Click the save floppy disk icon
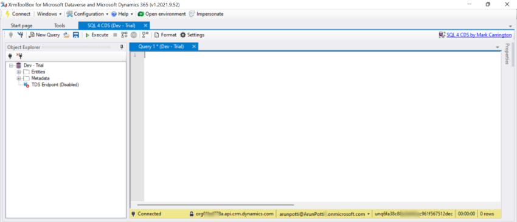Image resolution: width=517 pixels, height=222 pixels. click(x=75, y=35)
